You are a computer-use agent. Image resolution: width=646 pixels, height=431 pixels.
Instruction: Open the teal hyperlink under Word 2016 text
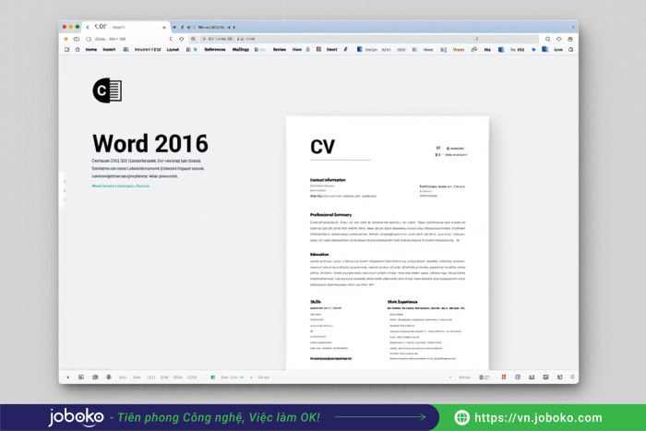tap(121, 186)
